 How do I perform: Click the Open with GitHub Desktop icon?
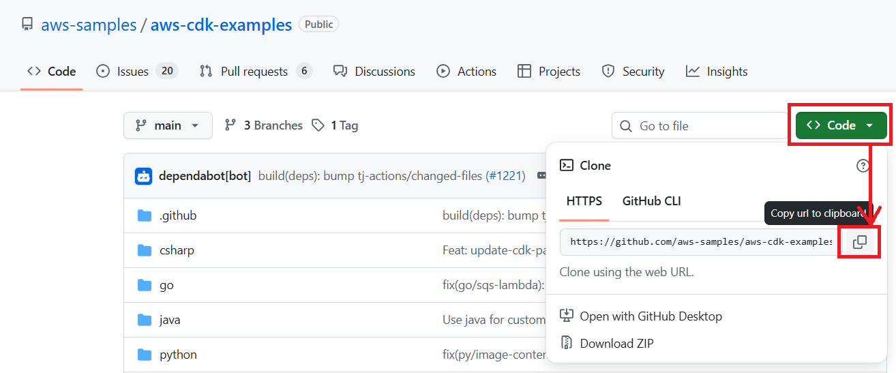pos(567,316)
